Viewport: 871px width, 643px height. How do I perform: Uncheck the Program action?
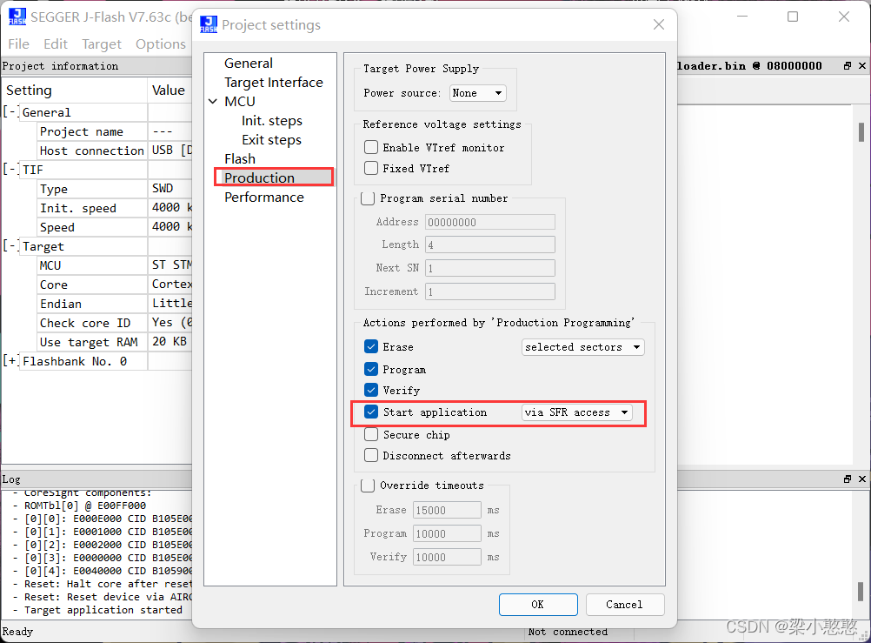point(371,369)
